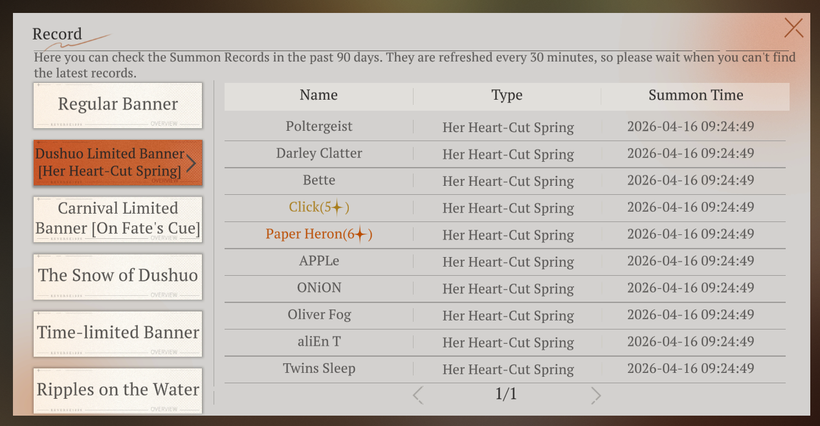
Task: Switch to The Snow of Dushuo tab
Action: [118, 276]
